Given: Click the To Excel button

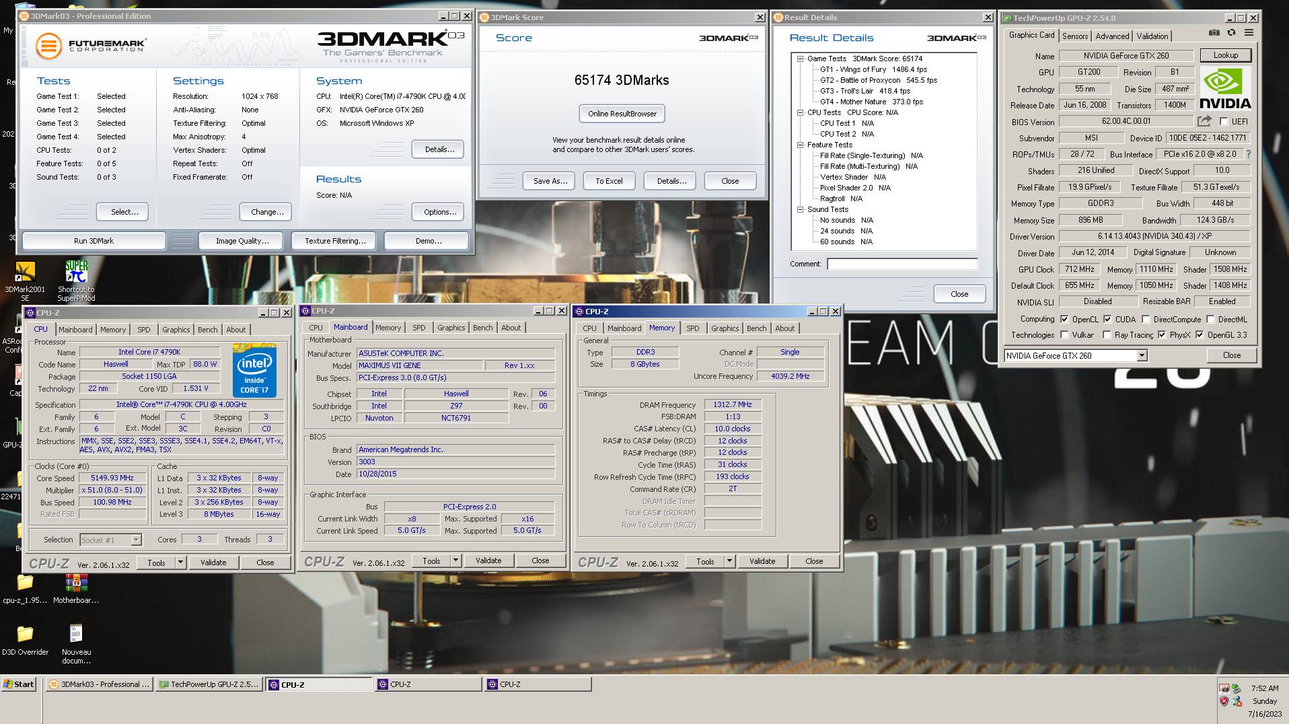Looking at the screenshot, I should (x=609, y=181).
